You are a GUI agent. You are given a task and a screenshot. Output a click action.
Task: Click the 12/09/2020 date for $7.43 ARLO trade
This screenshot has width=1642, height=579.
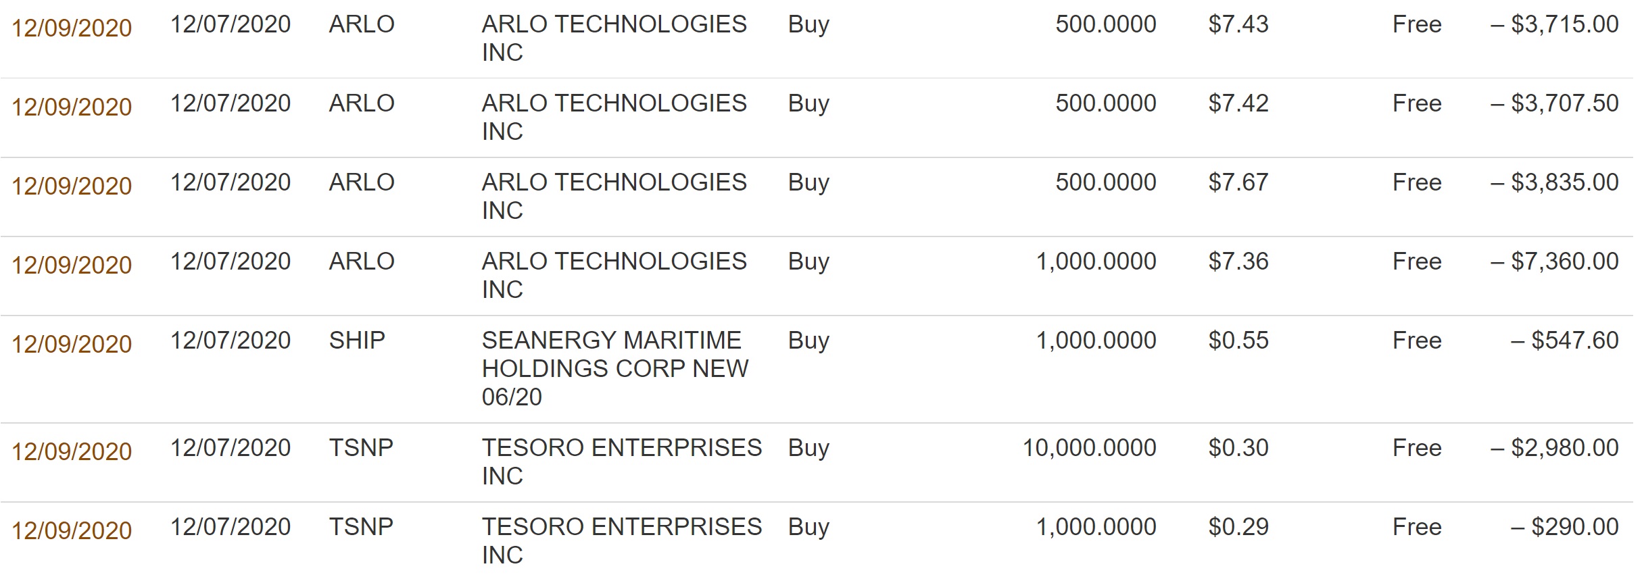coord(72,28)
